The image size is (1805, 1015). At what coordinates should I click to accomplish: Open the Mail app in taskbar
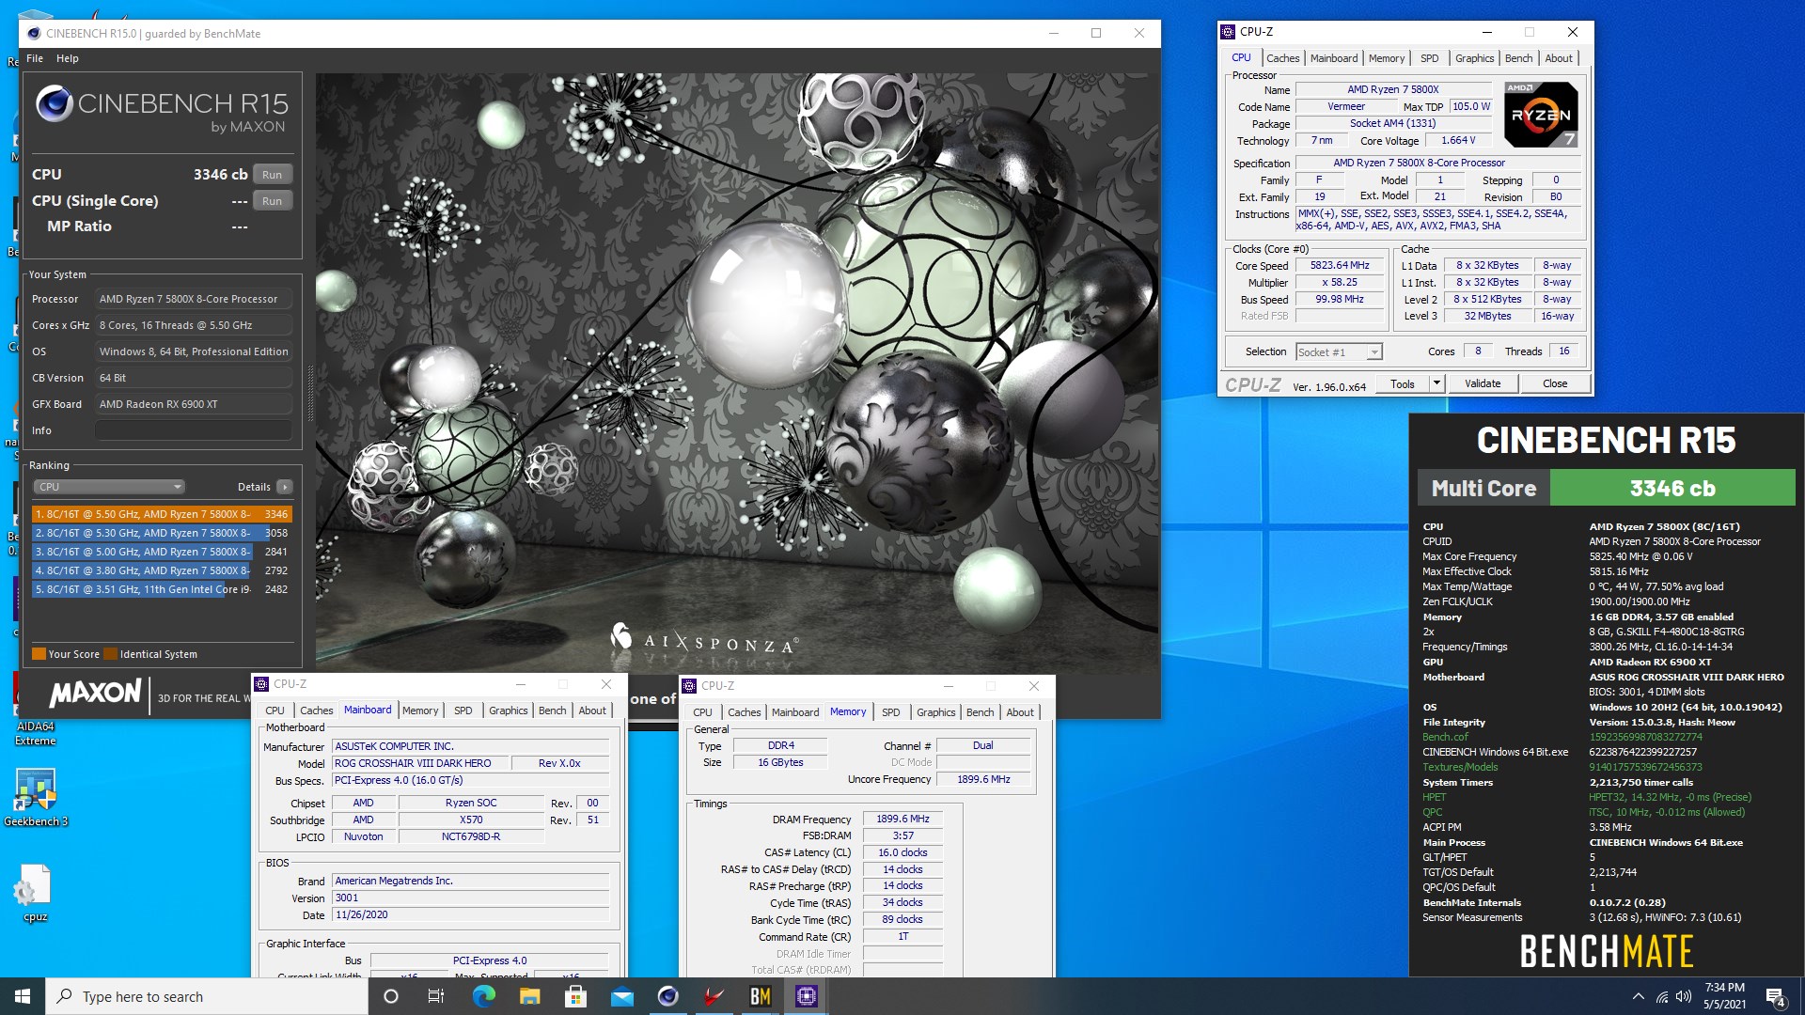[x=621, y=996]
